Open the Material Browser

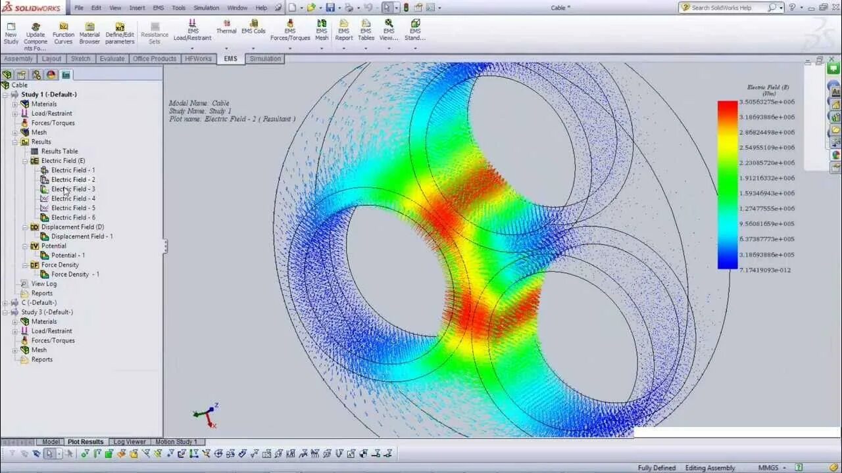[89, 32]
